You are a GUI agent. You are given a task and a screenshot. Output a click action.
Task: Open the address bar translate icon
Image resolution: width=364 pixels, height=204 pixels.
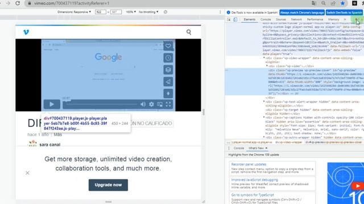tap(314, 3)
